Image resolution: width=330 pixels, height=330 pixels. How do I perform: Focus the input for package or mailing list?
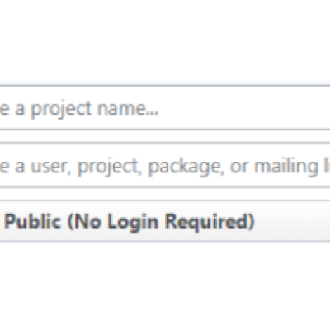point(165,166)
